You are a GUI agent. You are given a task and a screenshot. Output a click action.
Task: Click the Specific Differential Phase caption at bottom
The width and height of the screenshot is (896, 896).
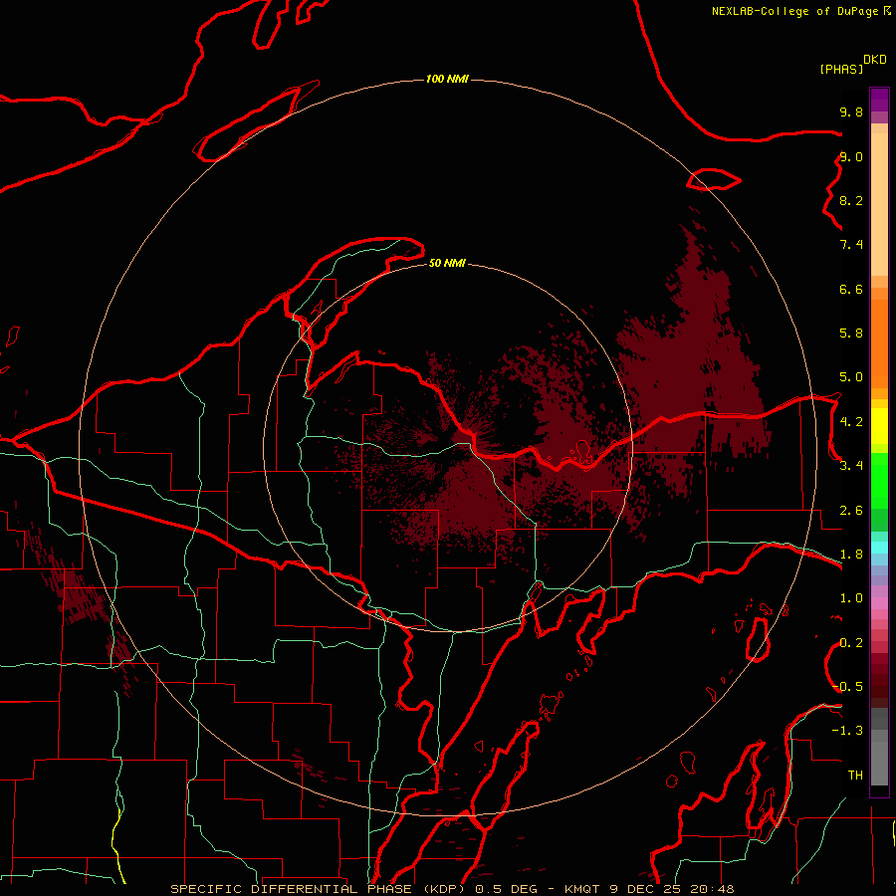(452, 889)
